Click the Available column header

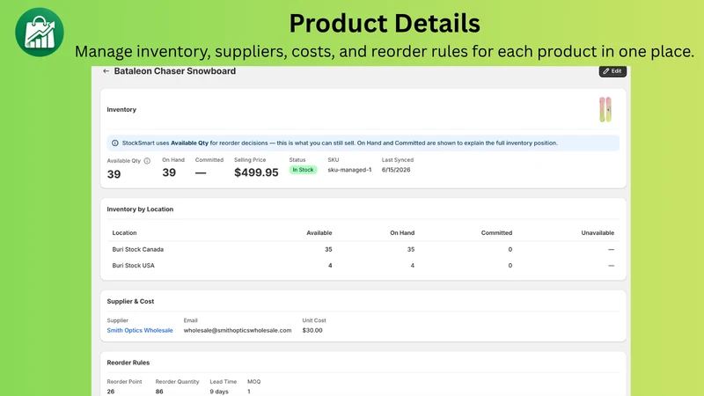click(319, 233)
